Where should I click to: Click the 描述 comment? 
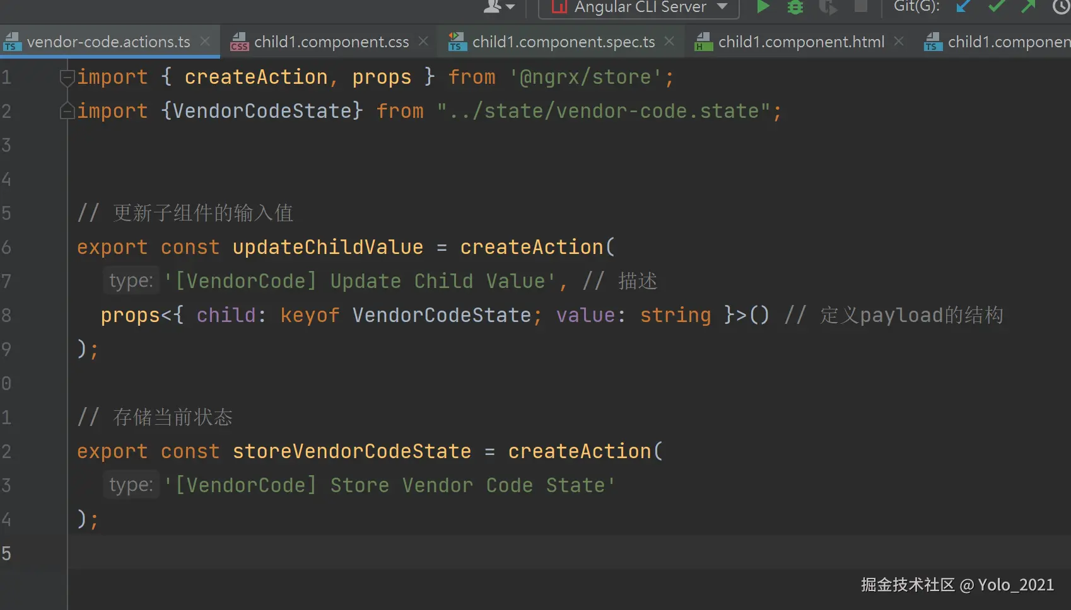(x=620, y=282)
